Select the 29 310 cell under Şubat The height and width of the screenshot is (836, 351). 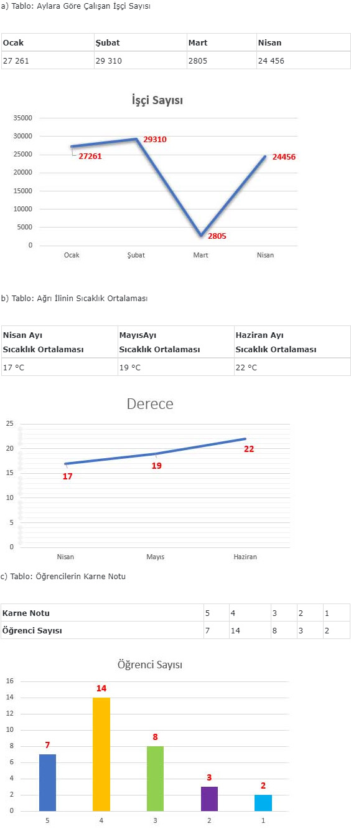point(140,61)
